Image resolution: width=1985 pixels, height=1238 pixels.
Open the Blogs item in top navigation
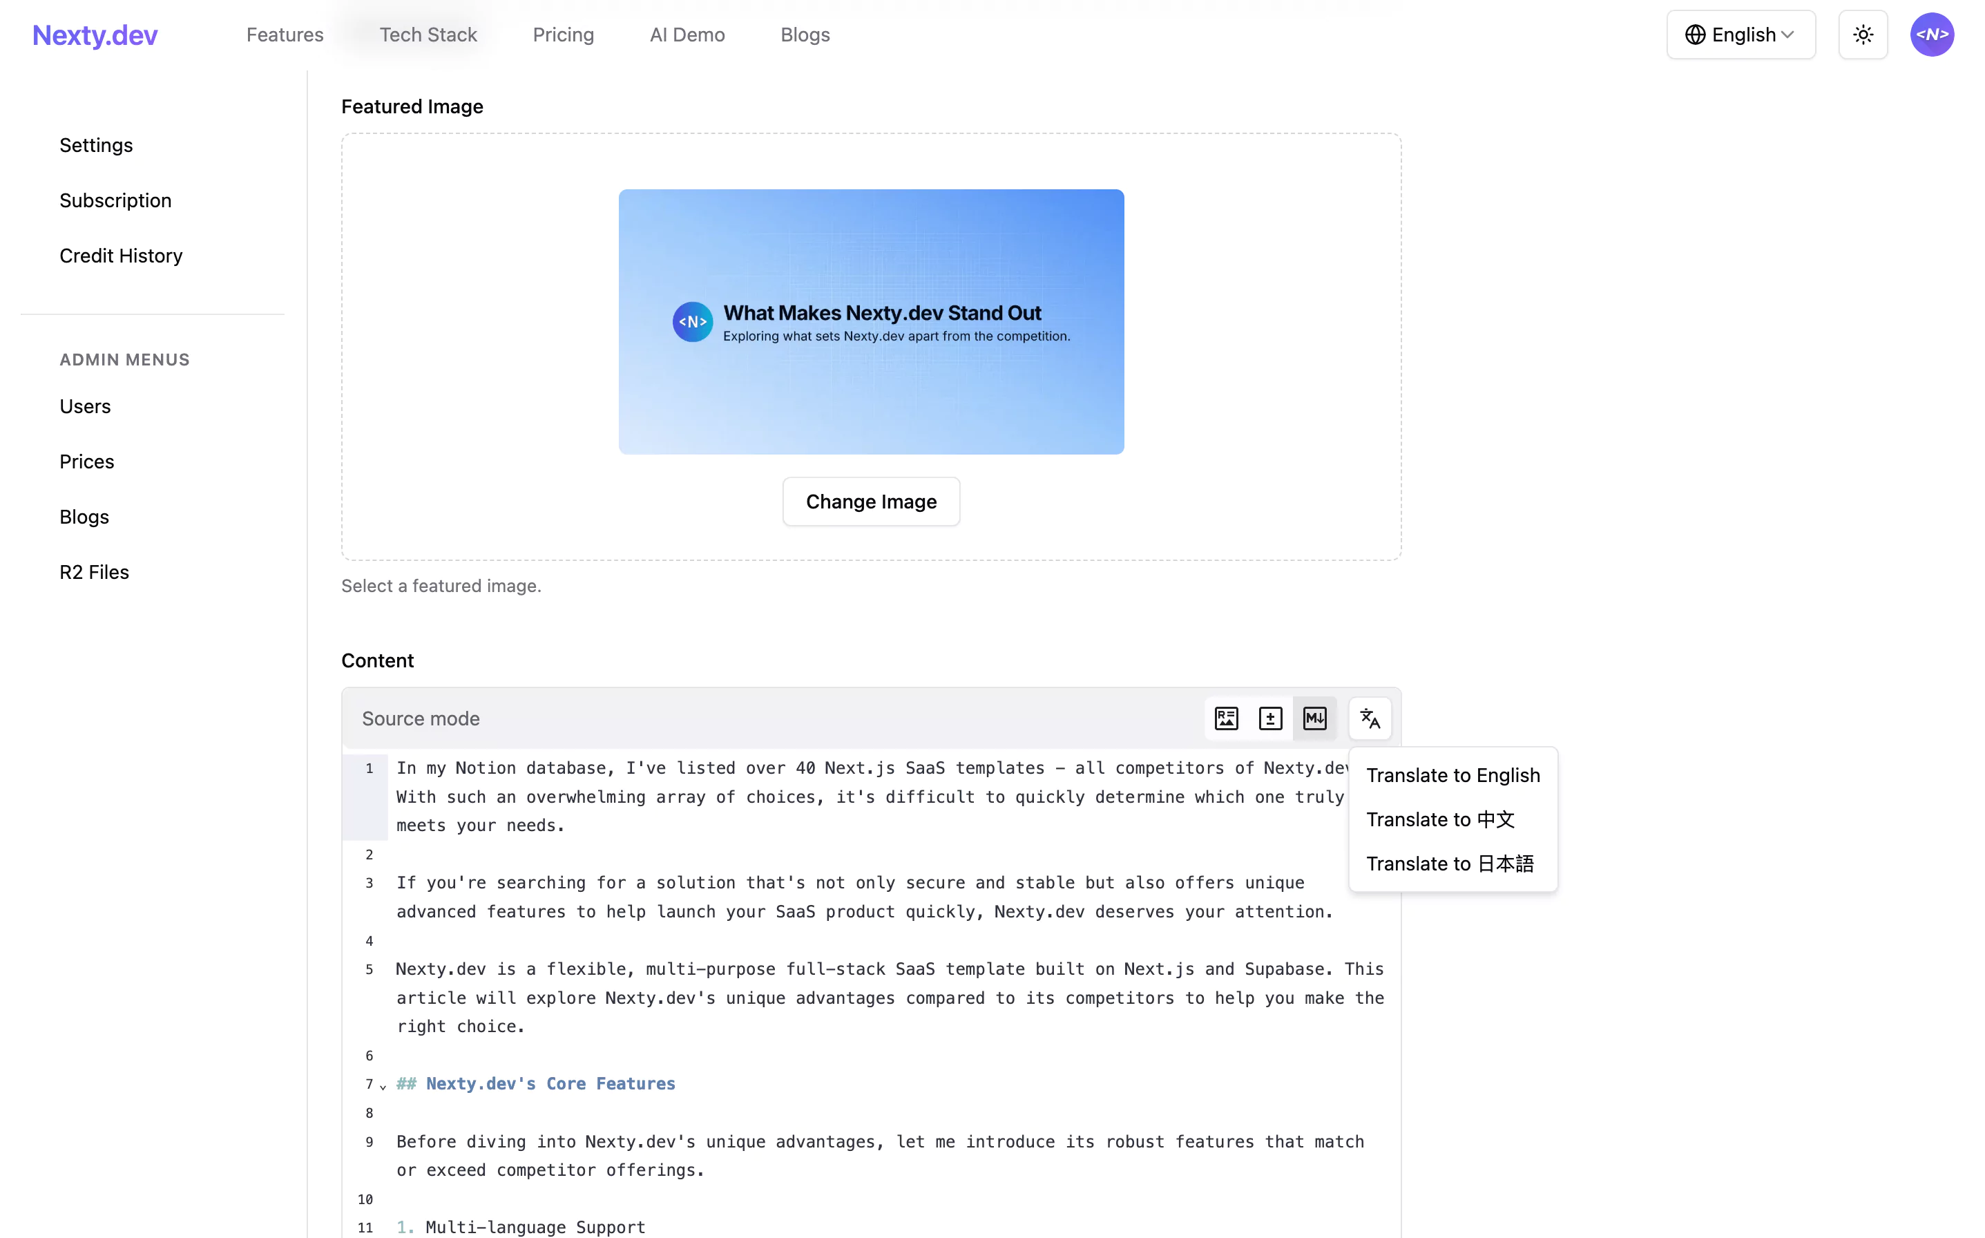[x=805, y=35]
